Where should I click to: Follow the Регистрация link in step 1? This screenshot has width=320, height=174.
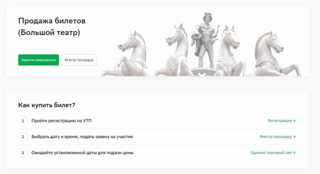click(282, 120)
